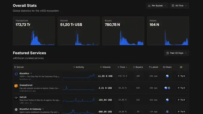Sort by the Latest column header
The height and width of the screenshot is (114, 203).
click(x=153, y=67)
